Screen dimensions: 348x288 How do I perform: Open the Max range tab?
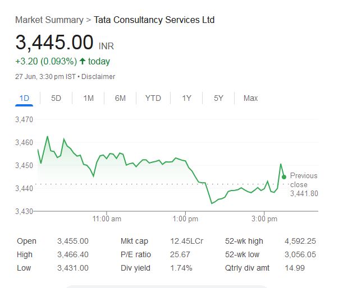coord(250,98)
